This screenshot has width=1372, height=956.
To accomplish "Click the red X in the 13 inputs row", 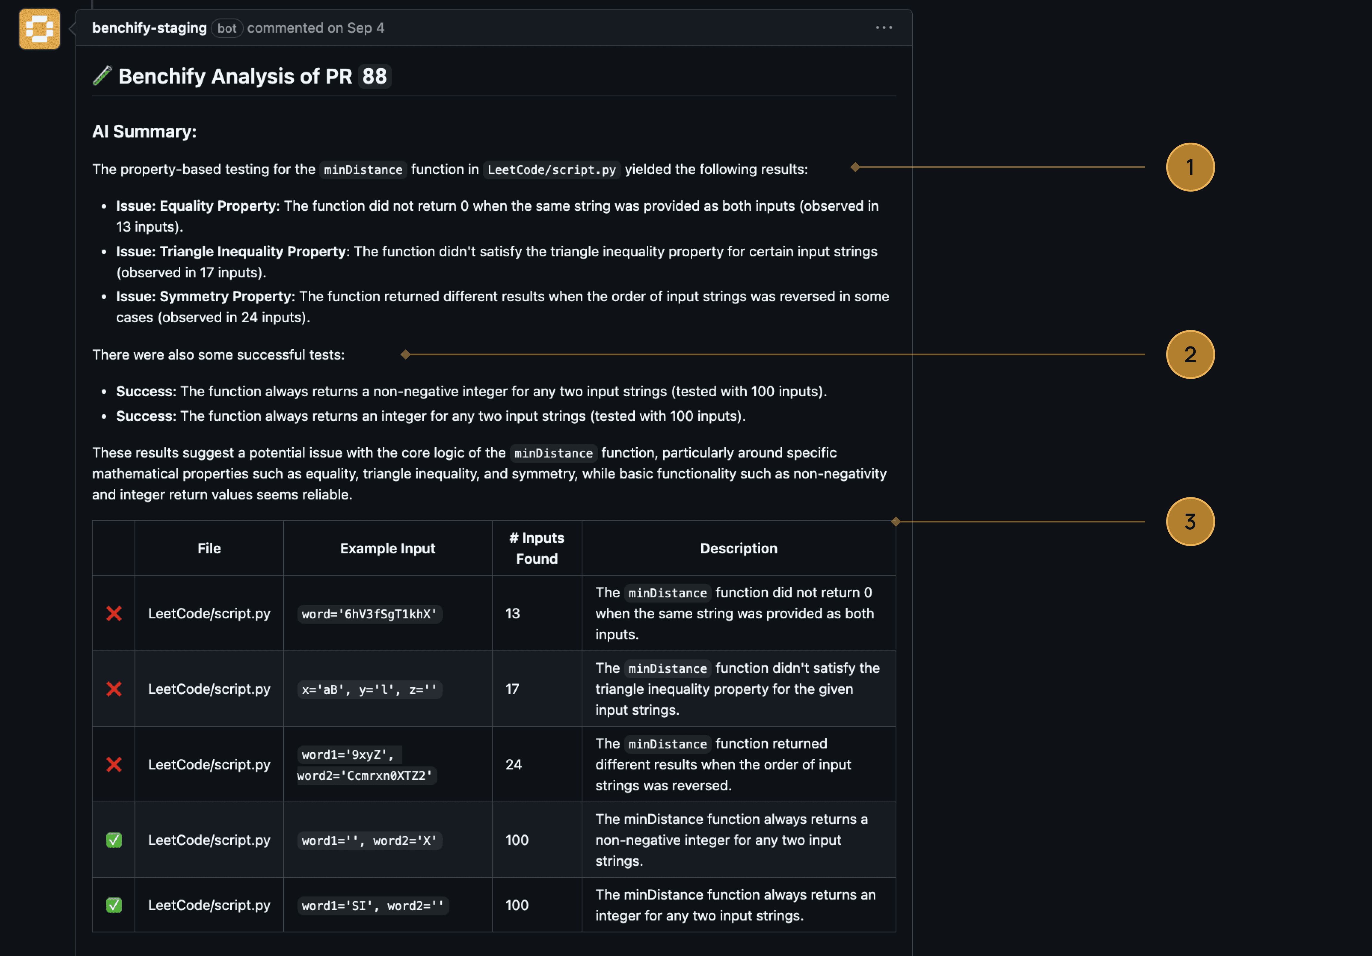I will click(114, 613).
